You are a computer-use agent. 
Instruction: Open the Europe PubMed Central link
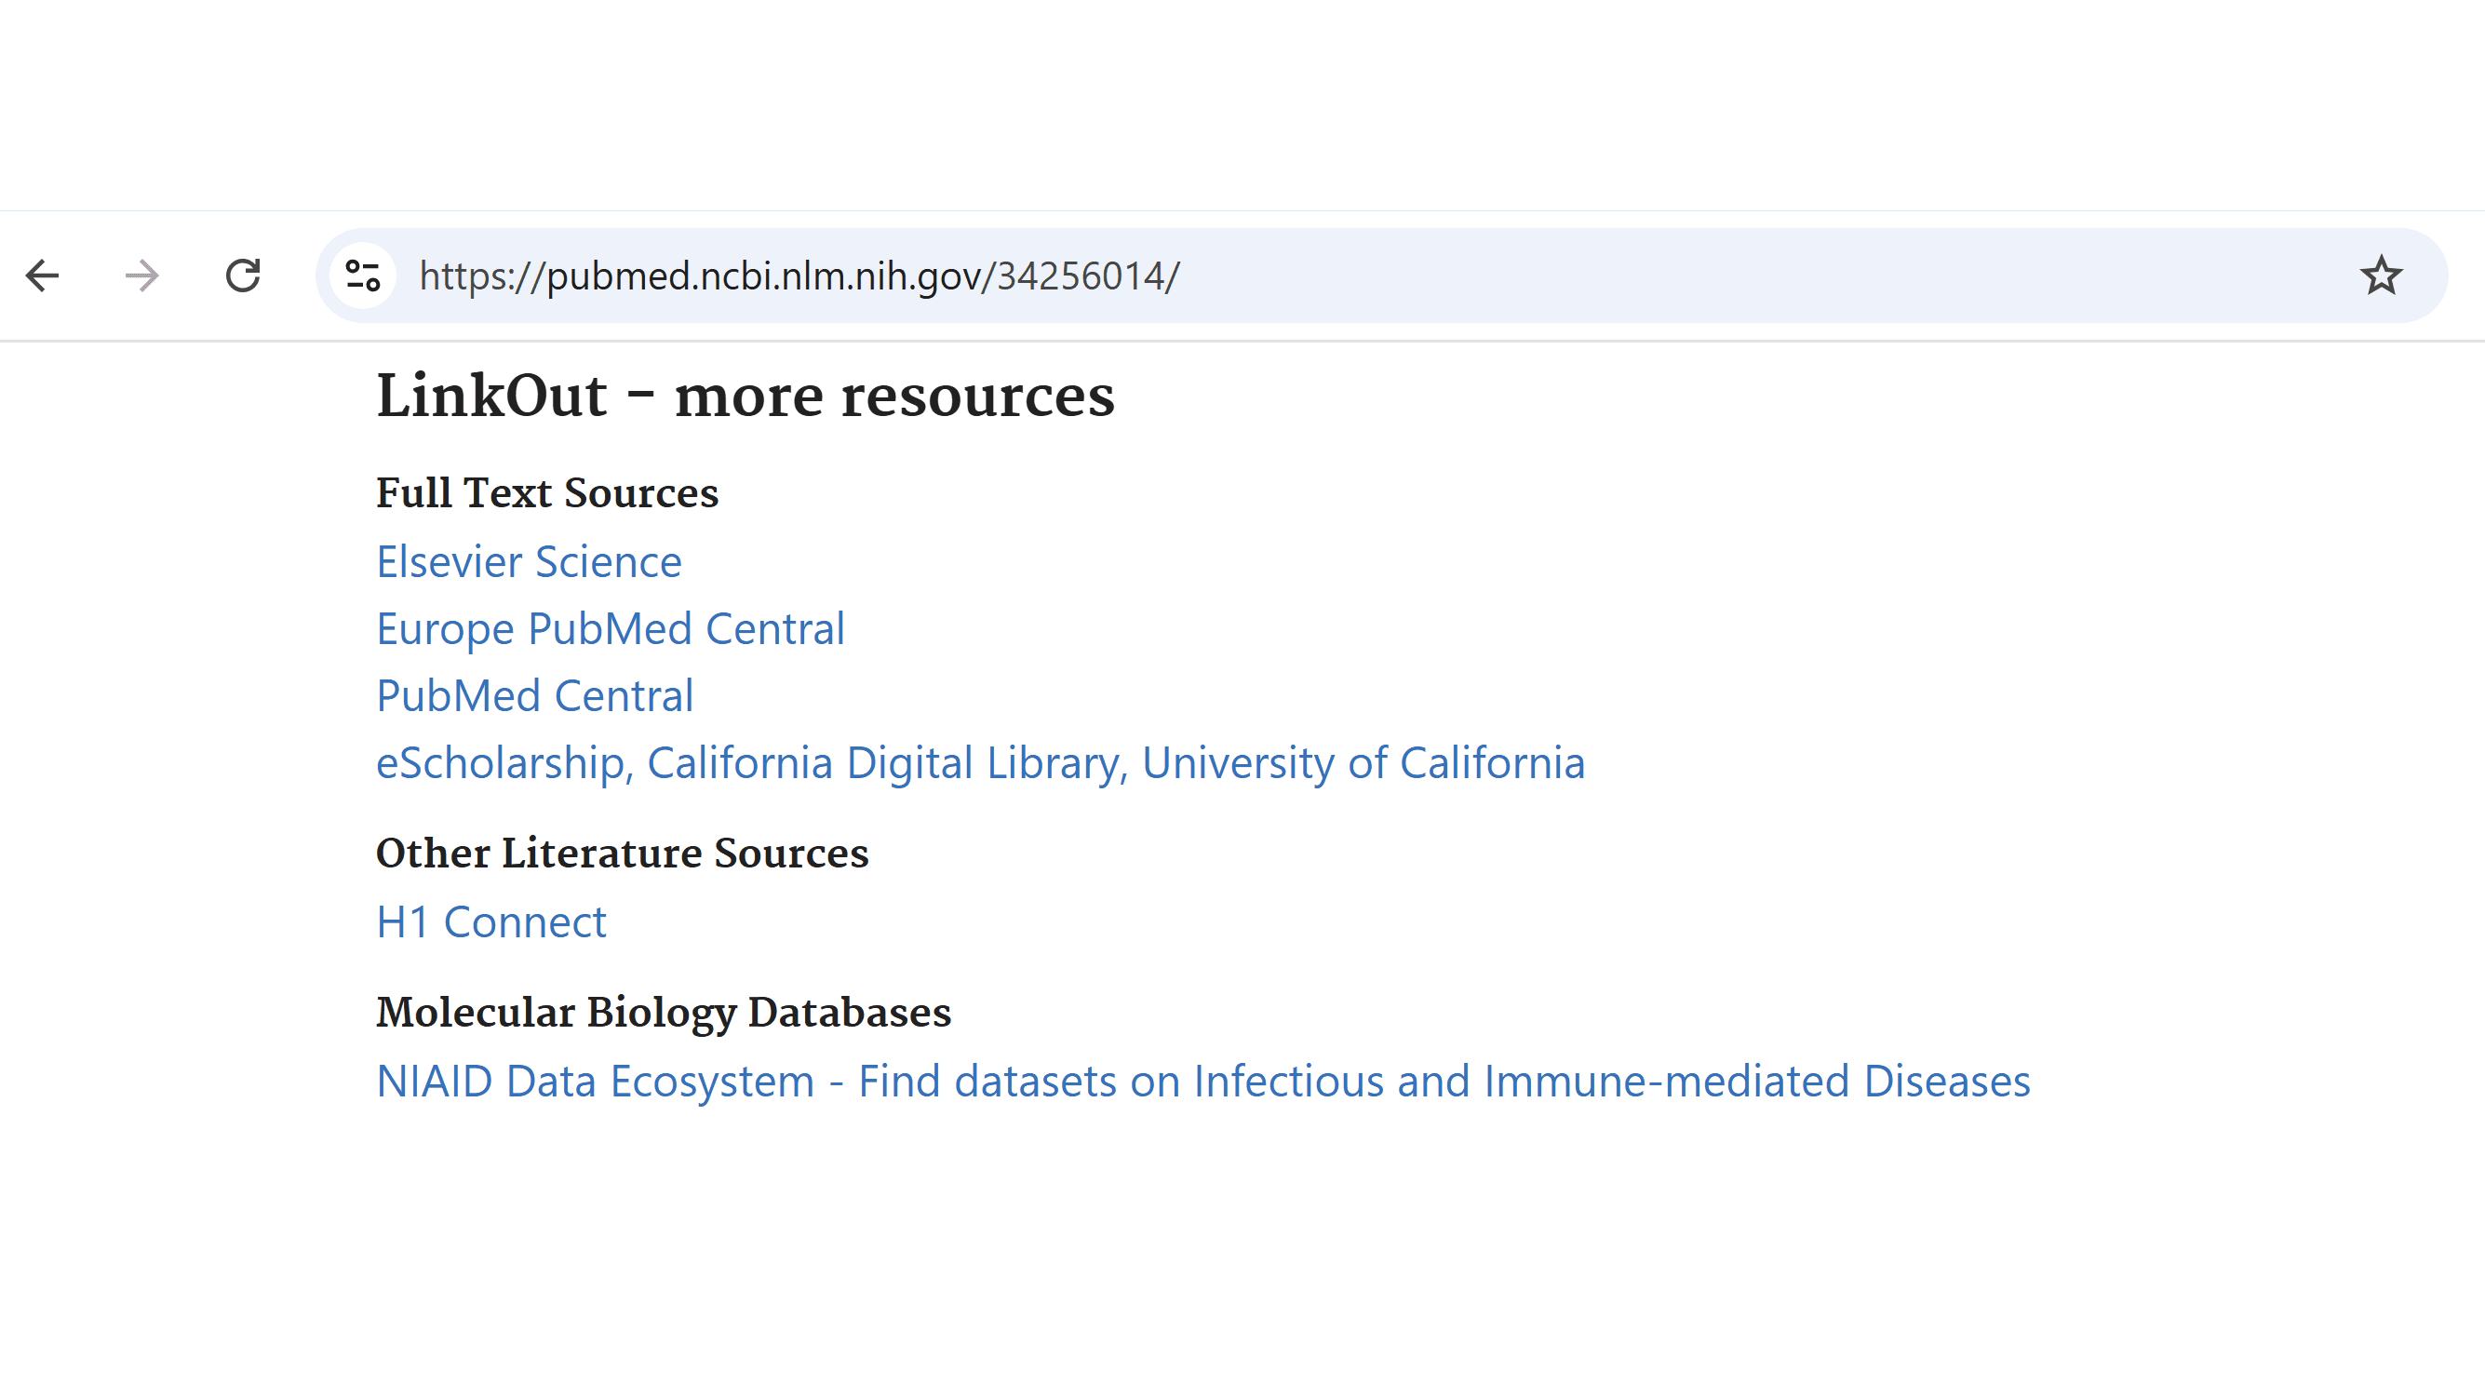click(611, 629)
